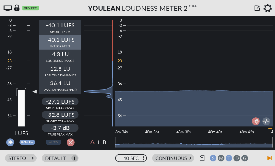
Task: Click the INTEGRATED -40.1 LUFS readout
Action: click(x=60, y=42)
